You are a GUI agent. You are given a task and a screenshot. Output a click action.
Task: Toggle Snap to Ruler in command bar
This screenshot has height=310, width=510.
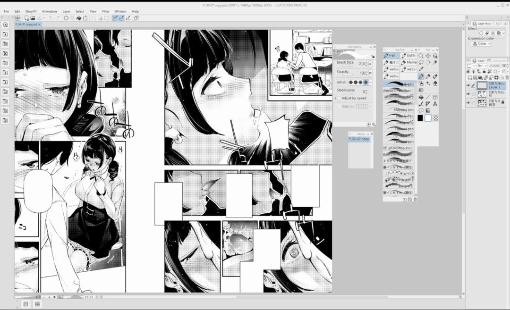(x=115, y=18)
